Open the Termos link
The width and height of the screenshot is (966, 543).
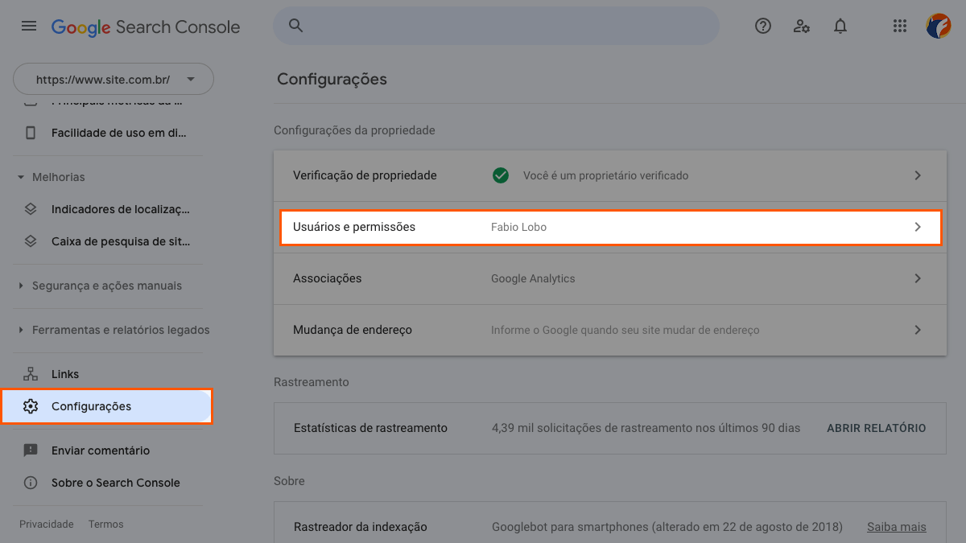(106, 524)
